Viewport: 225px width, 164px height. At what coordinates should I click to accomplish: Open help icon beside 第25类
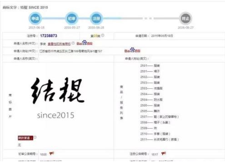pyautogui.click(x=103, y=35)
